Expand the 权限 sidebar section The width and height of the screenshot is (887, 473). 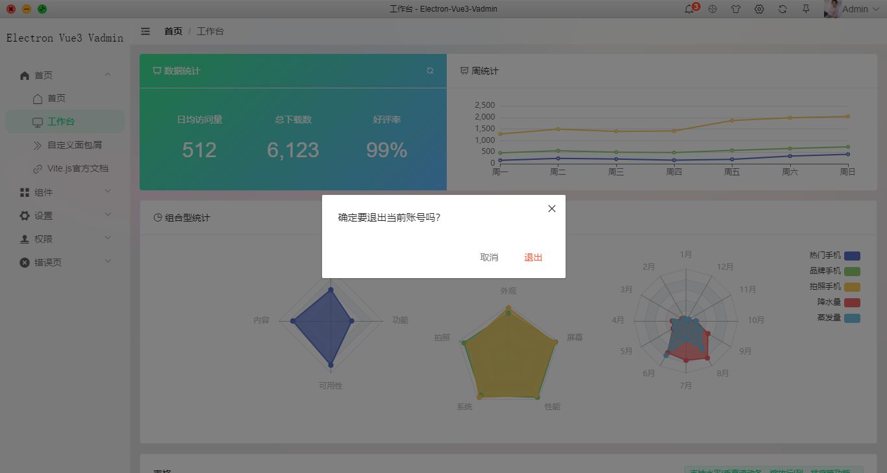point(65,238)
